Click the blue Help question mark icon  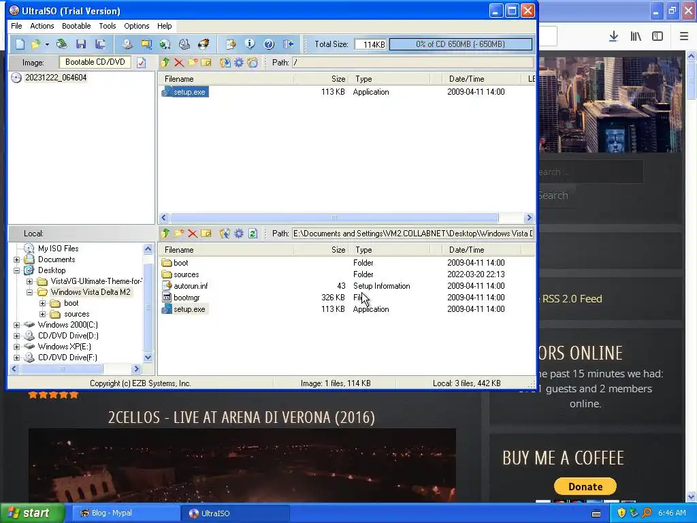coord(269,44)
